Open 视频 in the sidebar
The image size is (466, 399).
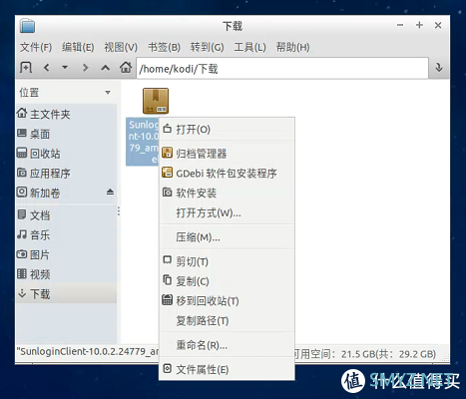tap(66, 274)
